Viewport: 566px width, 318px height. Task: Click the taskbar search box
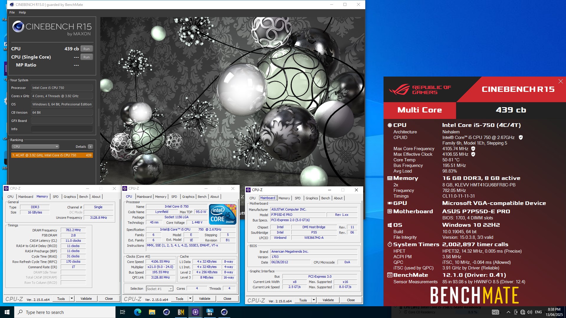pos(65,312)
